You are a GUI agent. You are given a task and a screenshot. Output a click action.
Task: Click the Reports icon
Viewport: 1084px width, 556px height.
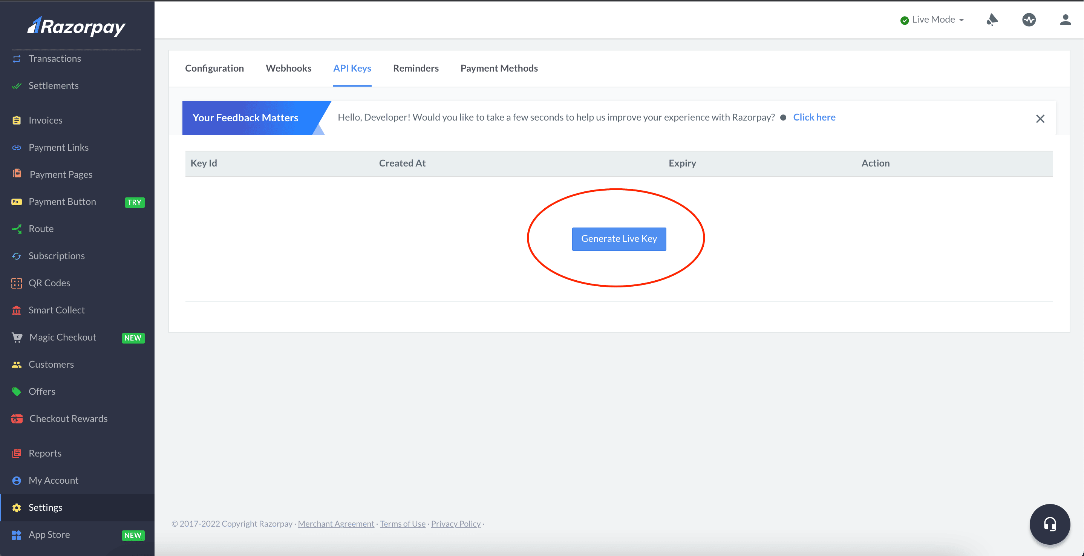pos(17,454)
